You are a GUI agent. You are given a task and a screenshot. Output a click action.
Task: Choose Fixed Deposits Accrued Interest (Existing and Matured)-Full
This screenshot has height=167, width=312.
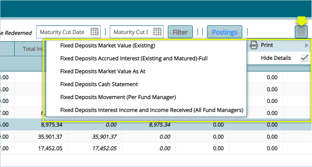click(x=134, y=58)
